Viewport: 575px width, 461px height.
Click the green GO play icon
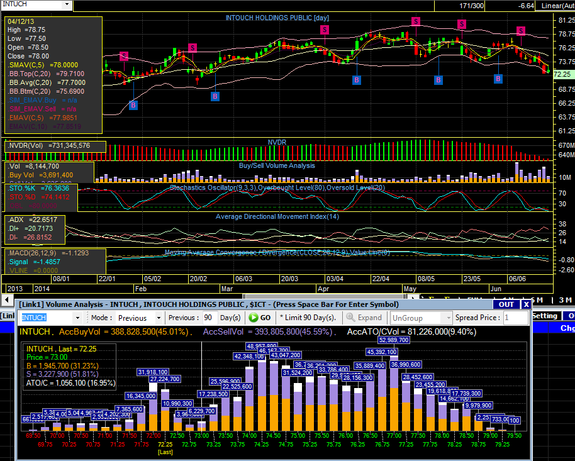[x=253, y=318]
